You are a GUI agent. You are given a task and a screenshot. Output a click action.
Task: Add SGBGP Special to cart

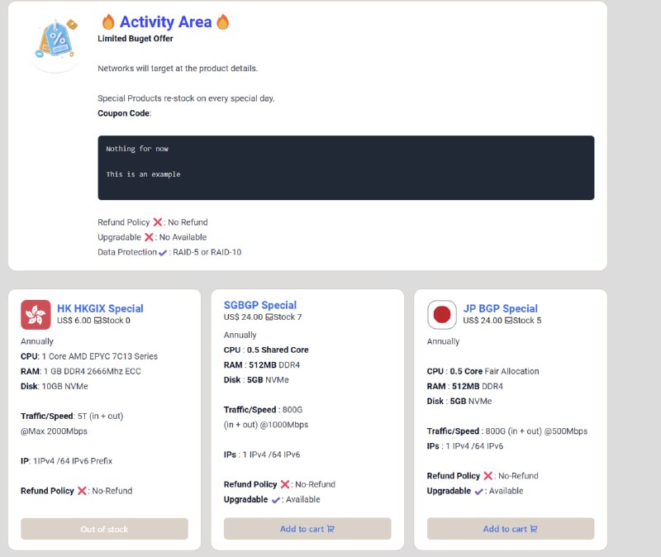click(x=307, y=529)
